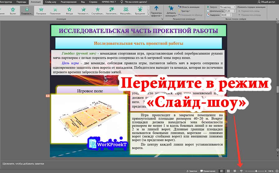Viewport: 279px width, 173px height.
Task: Switch to the Слайд-шоу ribbon tab
Action: click(50, 2)
